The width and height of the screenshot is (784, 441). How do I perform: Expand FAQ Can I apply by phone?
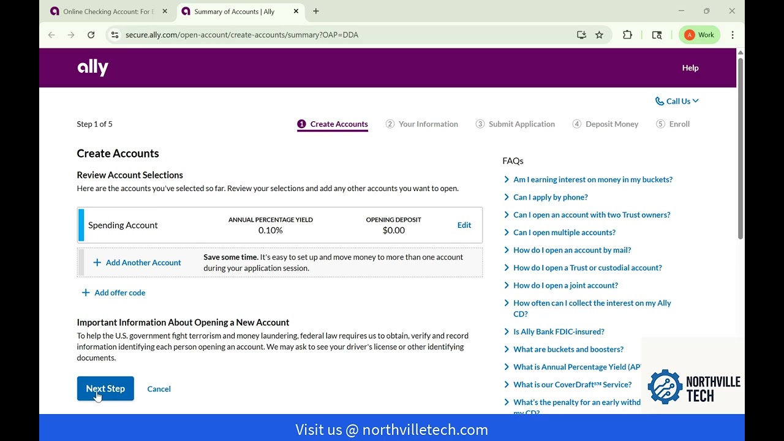pyautogui.click(x=551, y=197)
